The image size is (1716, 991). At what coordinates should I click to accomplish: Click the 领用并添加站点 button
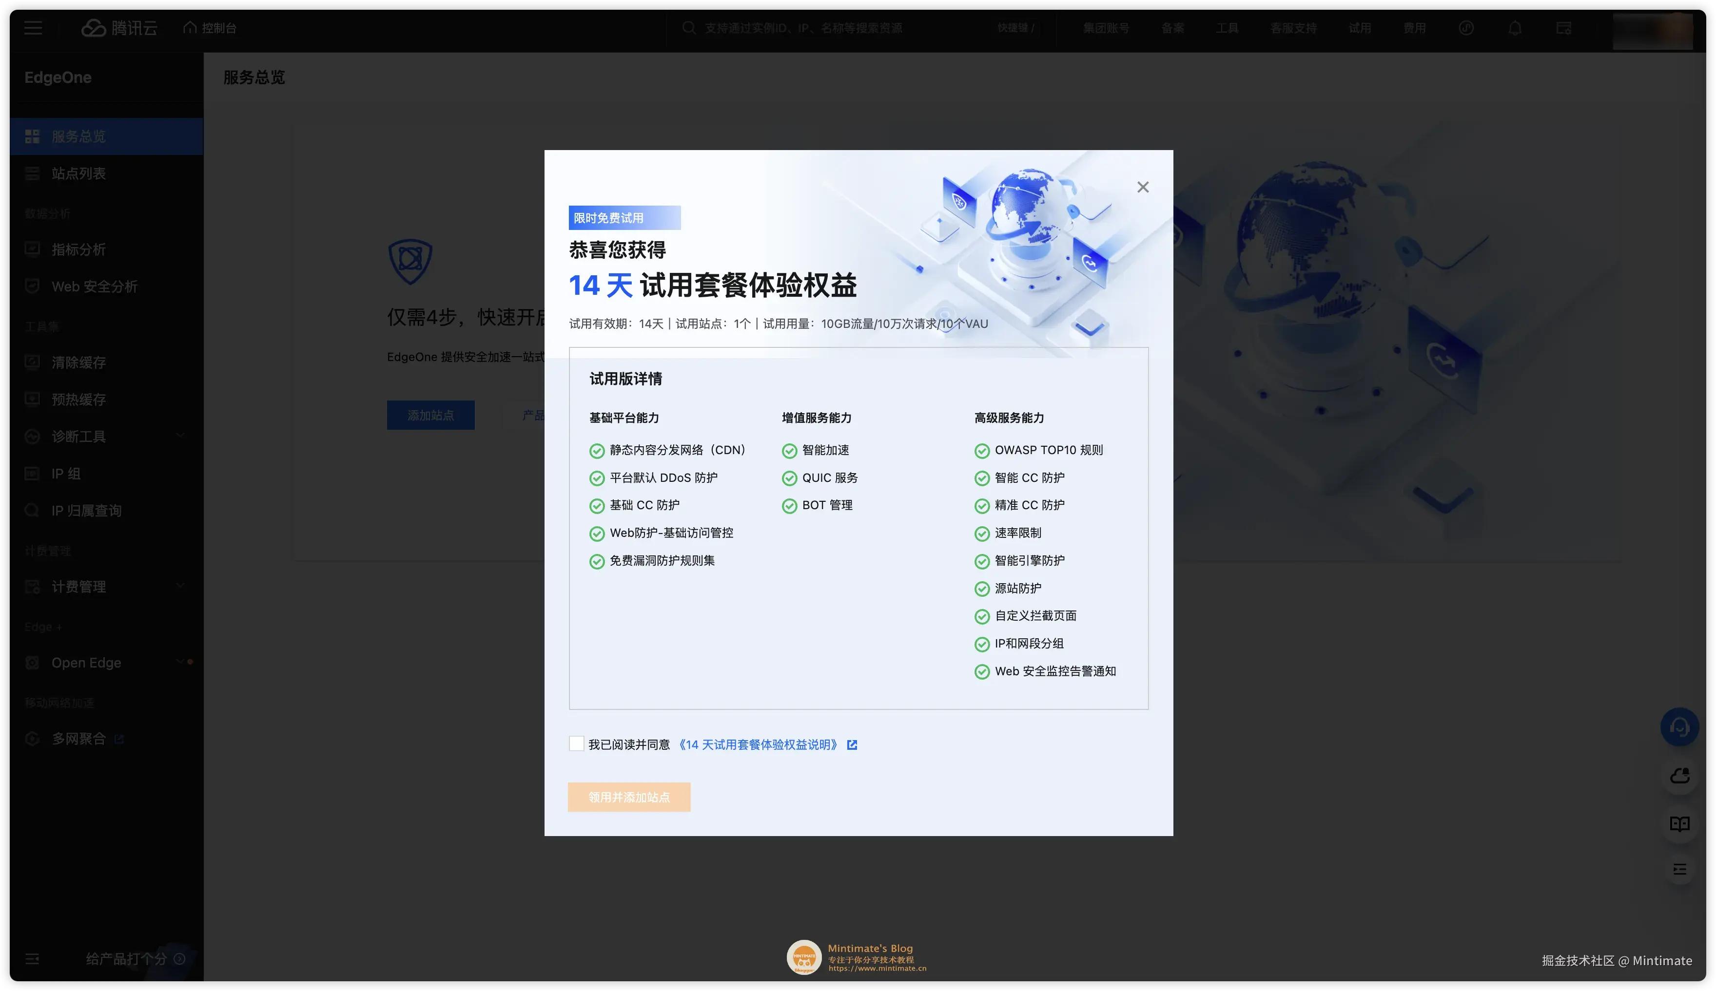click(x=628, y=796)
